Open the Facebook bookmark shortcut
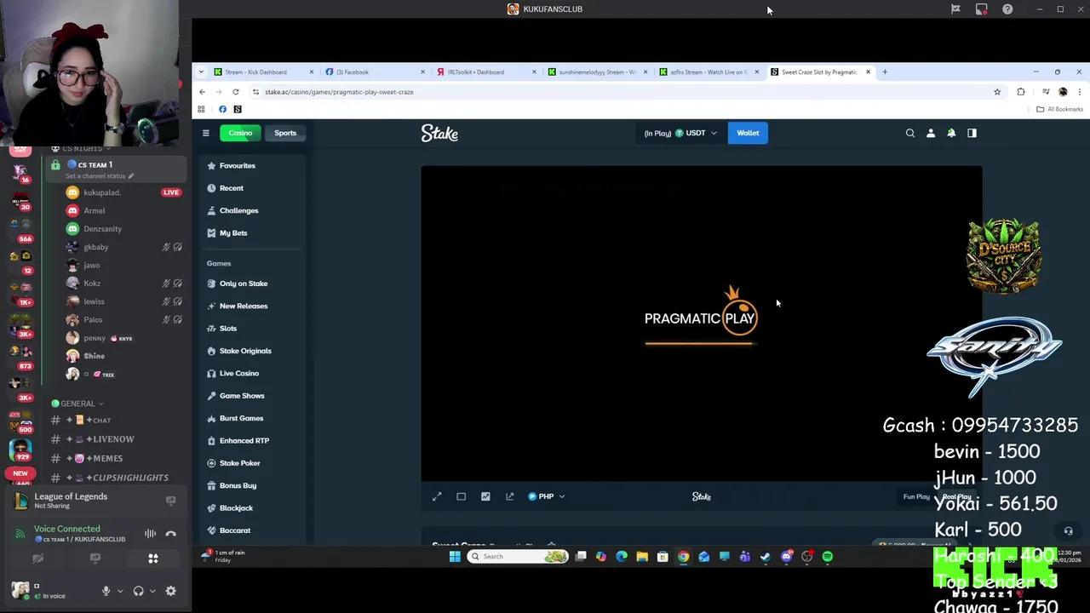The width and height of the screenshot is (1090, 613). pos(222,109)
